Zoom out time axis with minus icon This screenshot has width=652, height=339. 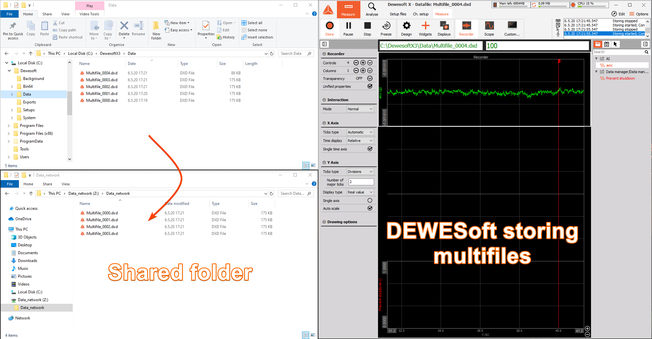coord(587,334)
